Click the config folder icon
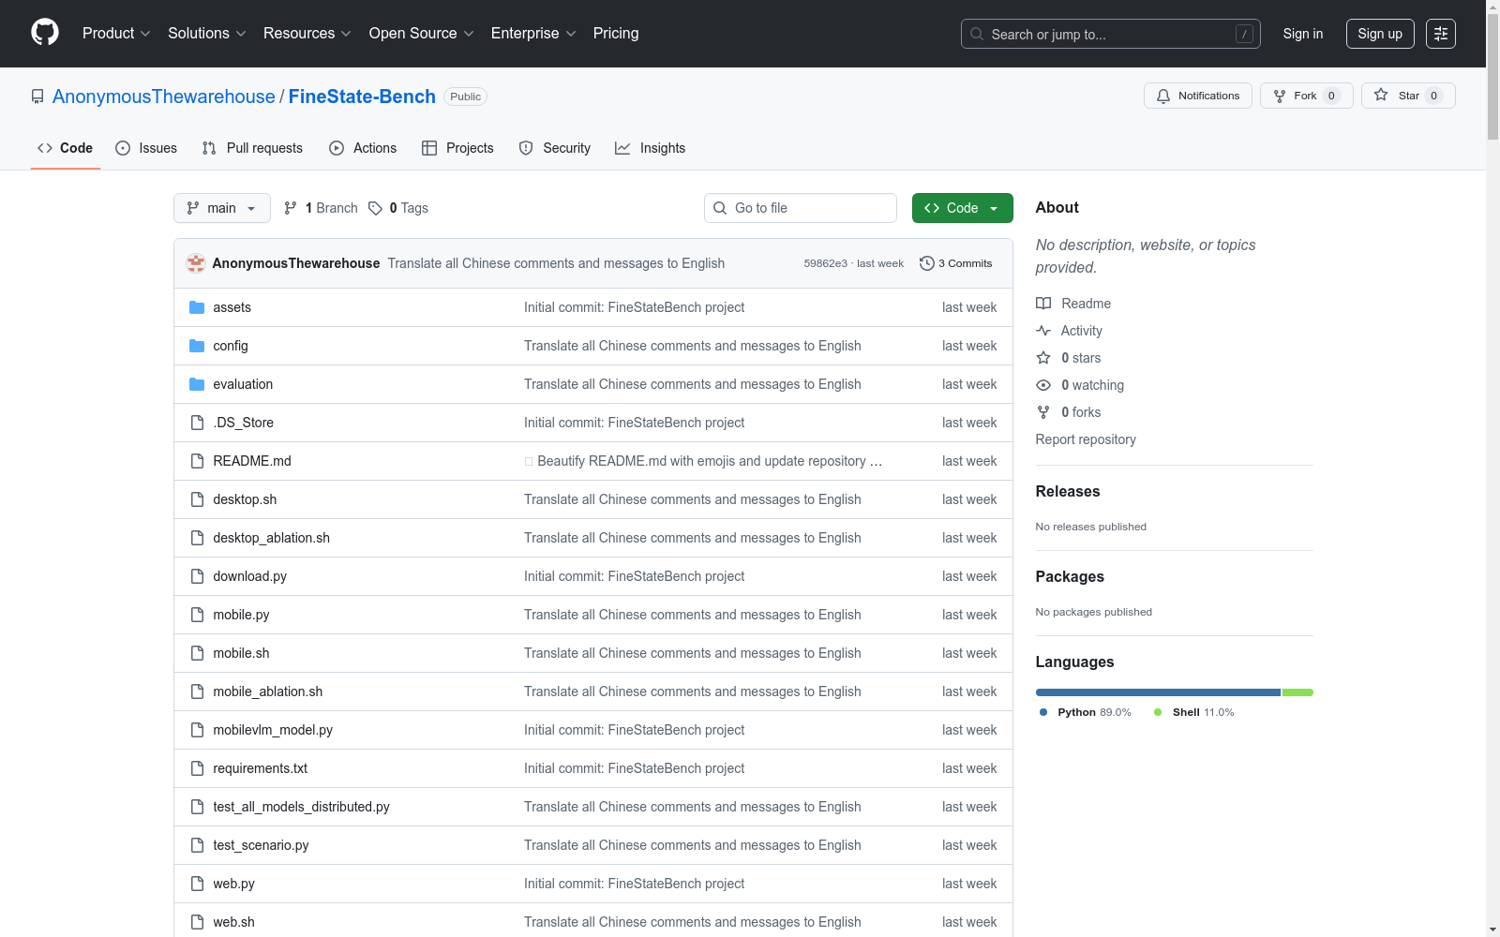 click(197, 346)
